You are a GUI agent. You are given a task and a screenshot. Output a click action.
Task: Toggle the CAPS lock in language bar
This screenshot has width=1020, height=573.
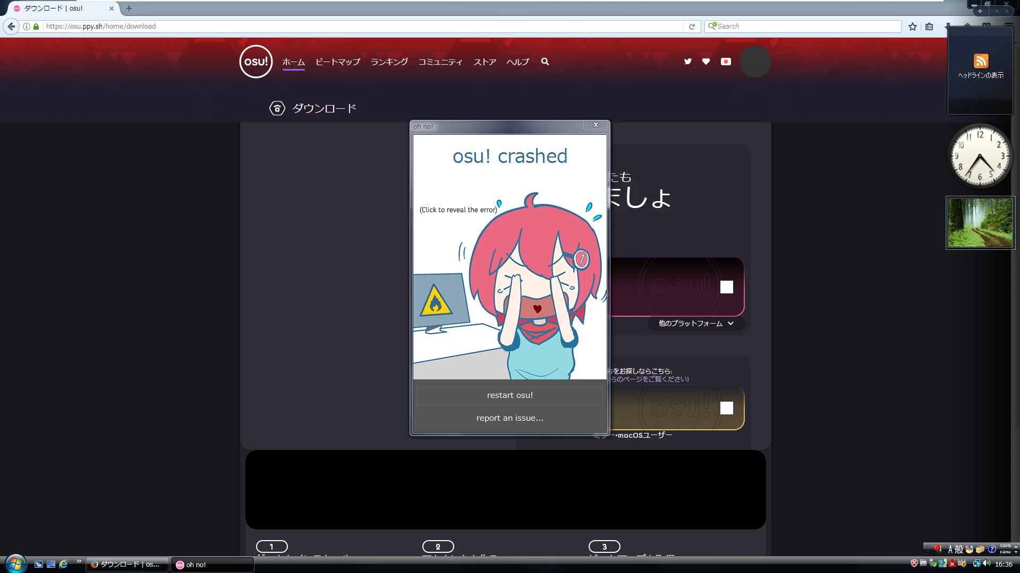click(x=1005, y=546)
